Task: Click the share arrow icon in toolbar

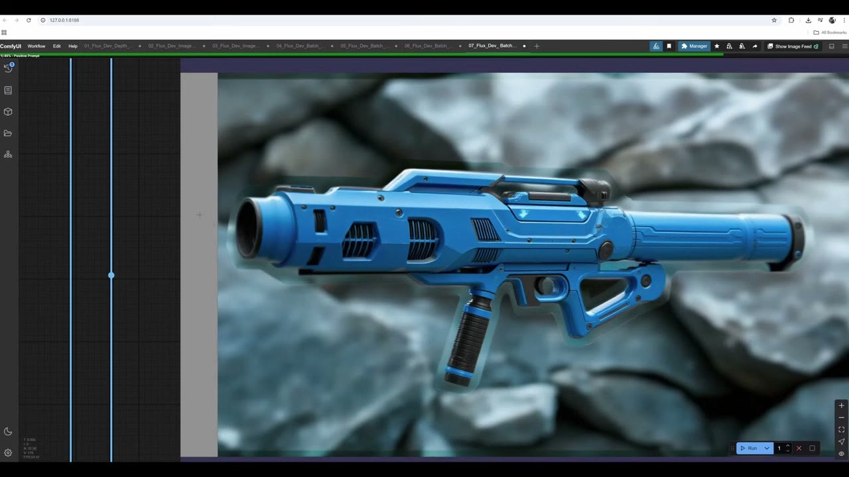Action: point(755,46)
